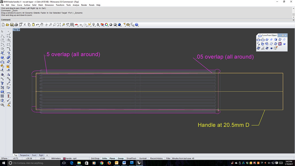This screenshot has height=166, width=295.
Task: Click Boolean union spheres icon in sidebar
Action: [x=8, y=57]
